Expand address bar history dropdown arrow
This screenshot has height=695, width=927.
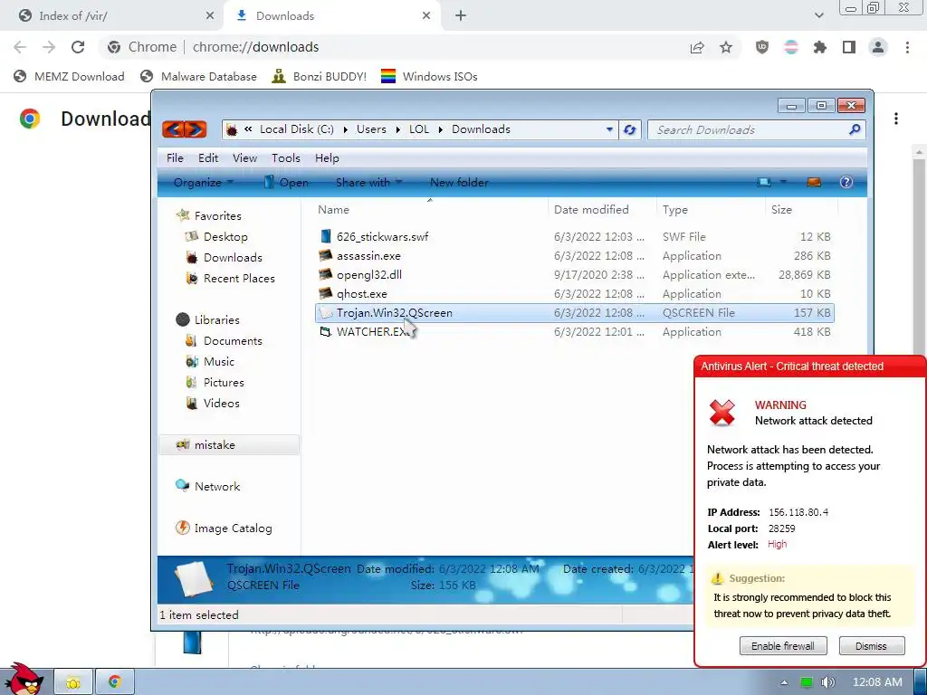tap(609, 129)
